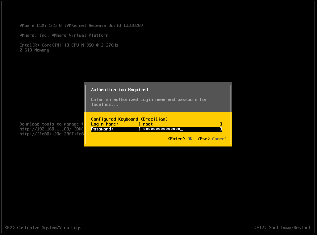Viewport: 317px width, 235px height.
Task: Choose F12 Shut Down/Restart option
Action: click(x=282, y=228)
